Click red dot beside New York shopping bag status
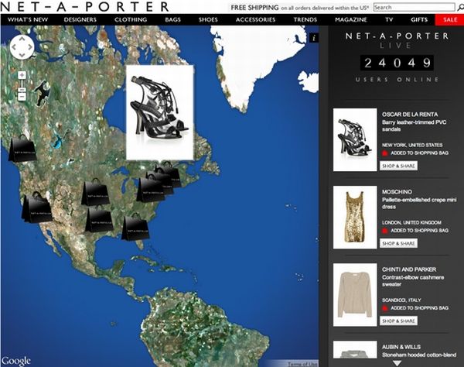The image size is (464, 367). 384,153
